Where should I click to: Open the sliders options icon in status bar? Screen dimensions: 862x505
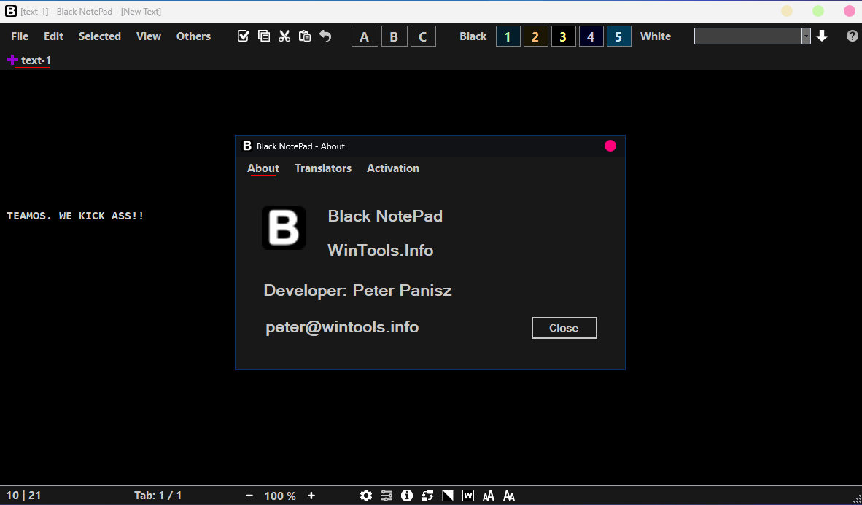(x=387, y=496)
